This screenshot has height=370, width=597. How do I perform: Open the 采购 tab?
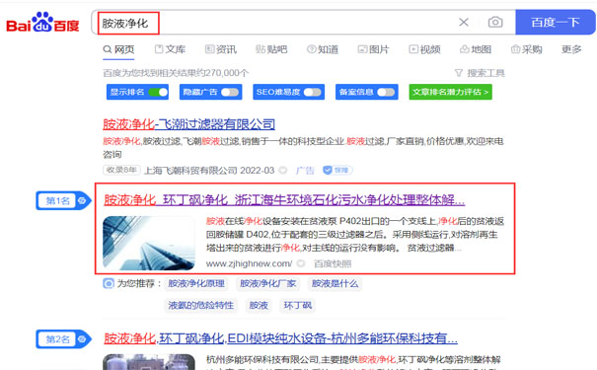[x=527, y=49]
